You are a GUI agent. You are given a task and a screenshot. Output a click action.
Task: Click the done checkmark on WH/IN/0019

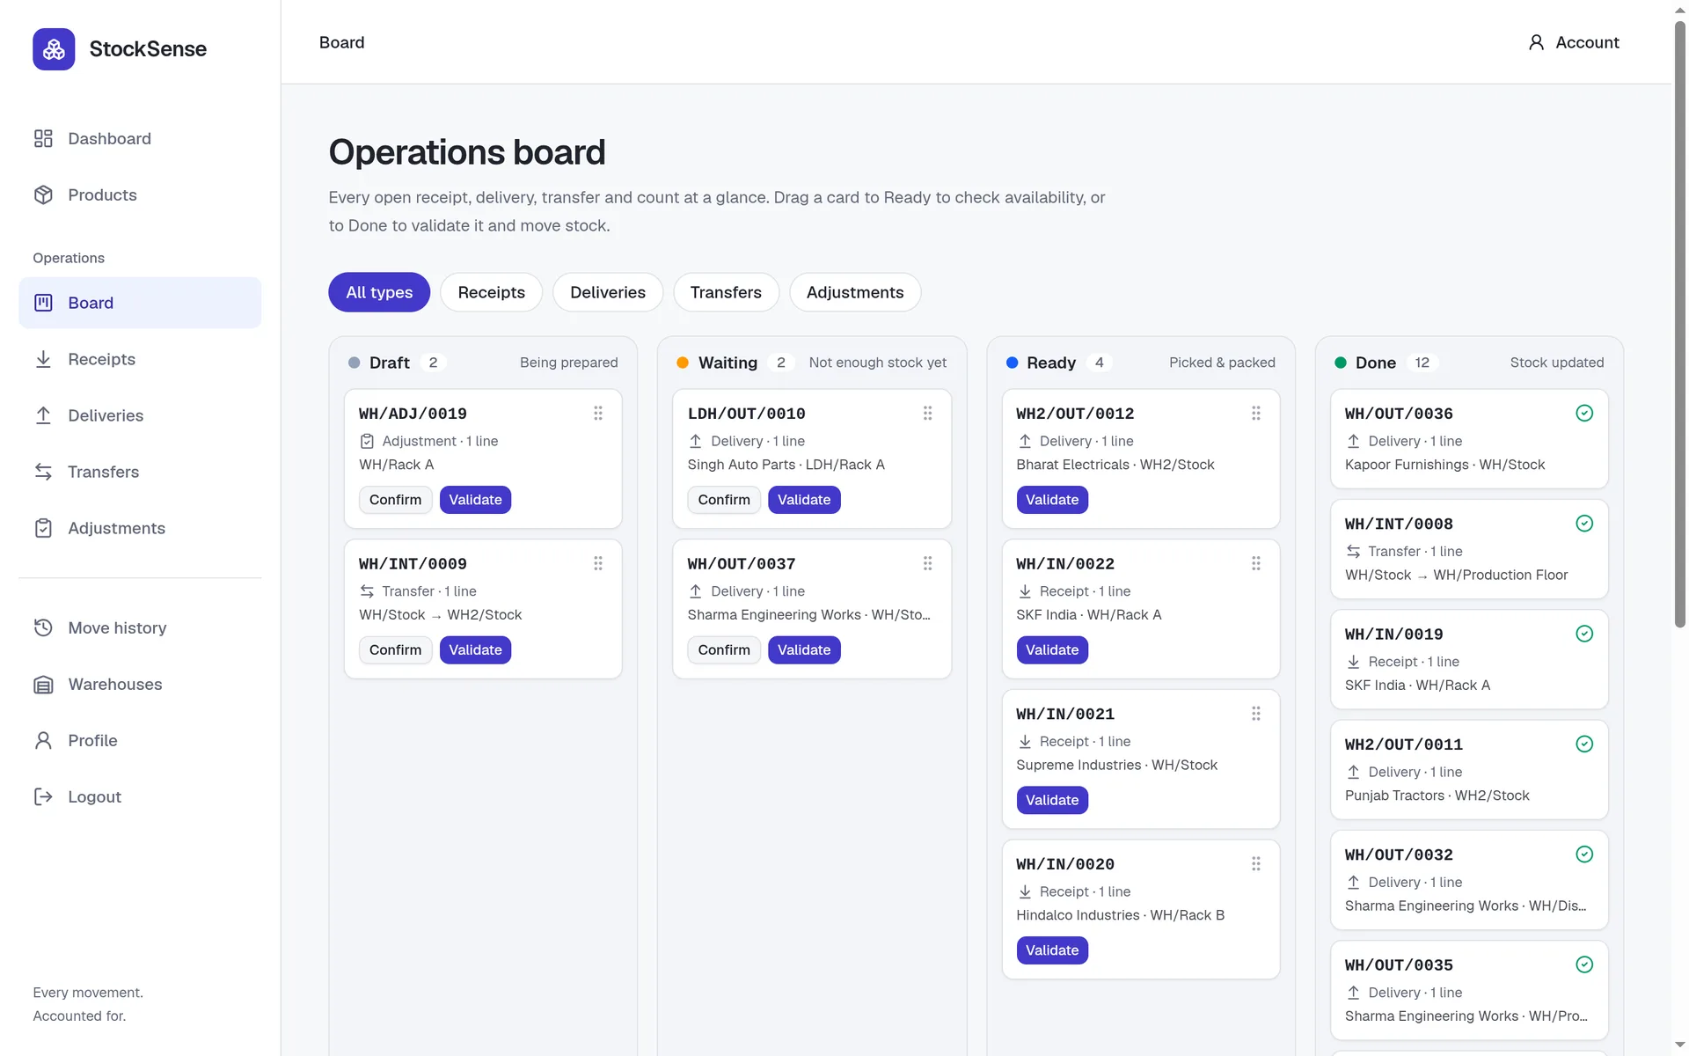(1584, 634)
